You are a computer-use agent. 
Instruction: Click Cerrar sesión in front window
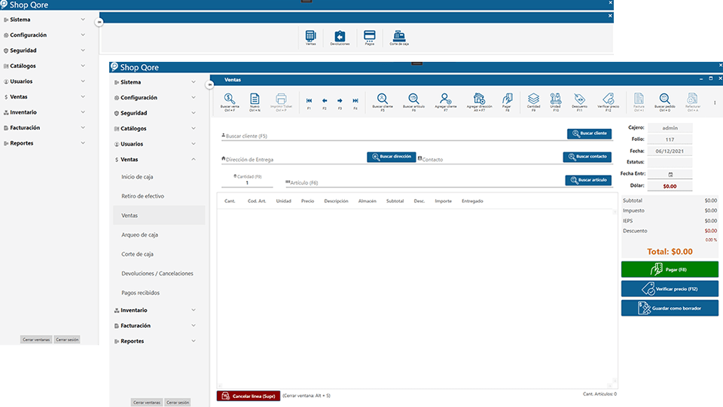point(178,402)
